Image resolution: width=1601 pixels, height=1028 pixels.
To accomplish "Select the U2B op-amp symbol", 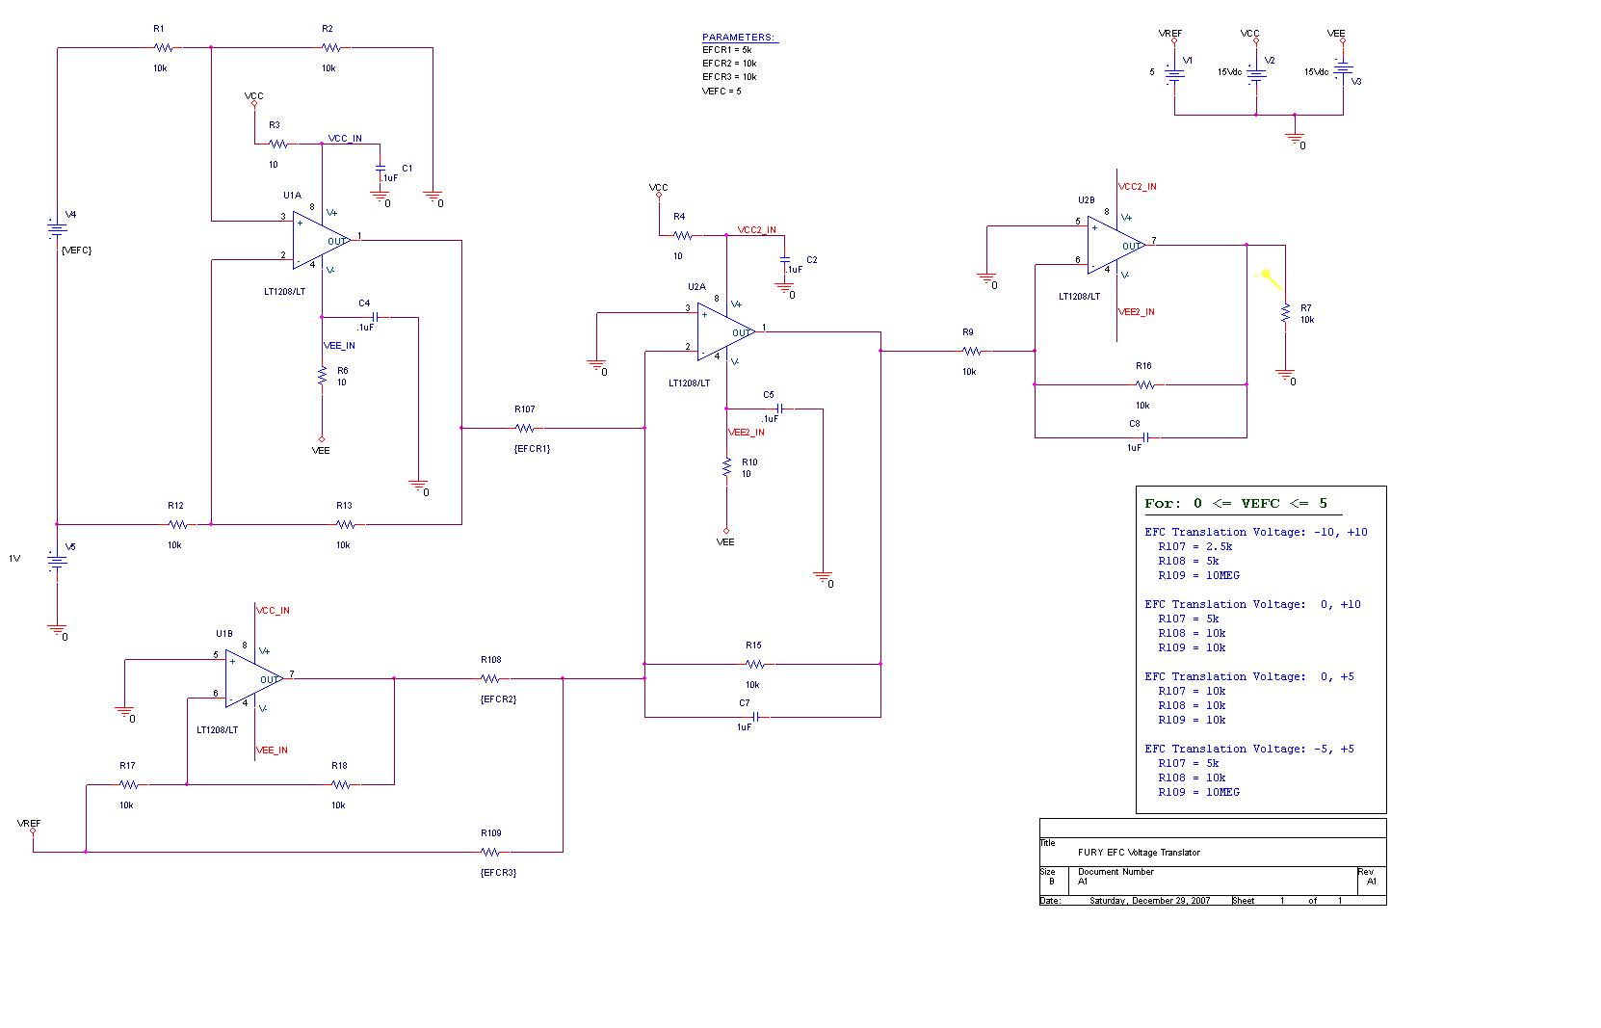I will tap(1115, 245).
